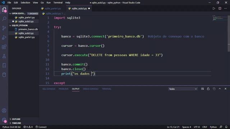Screen dimensions: 230x129
Task: Place cursor on the except line
Action: [59, 83]
